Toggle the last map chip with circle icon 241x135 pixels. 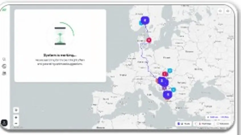pyautogui.click(x=222, y=124)
